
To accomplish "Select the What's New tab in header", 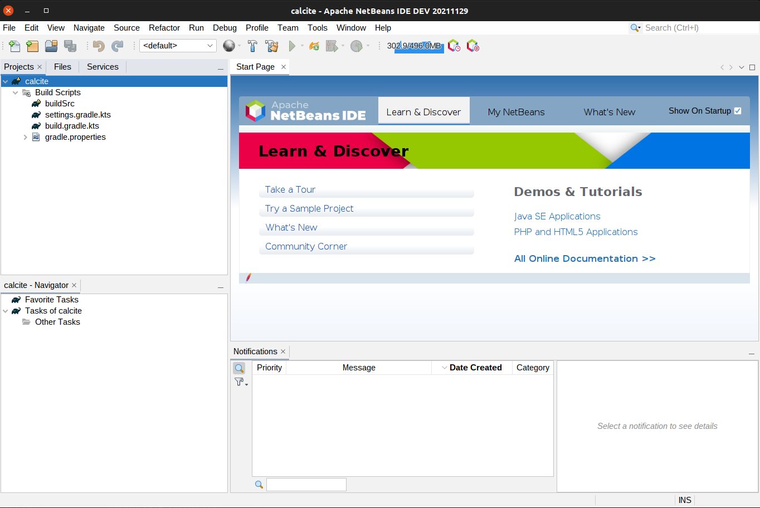I will (610, 112).
